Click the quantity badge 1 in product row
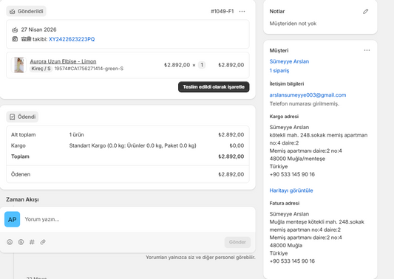394x279 pixels. click(x=202, y=65)
